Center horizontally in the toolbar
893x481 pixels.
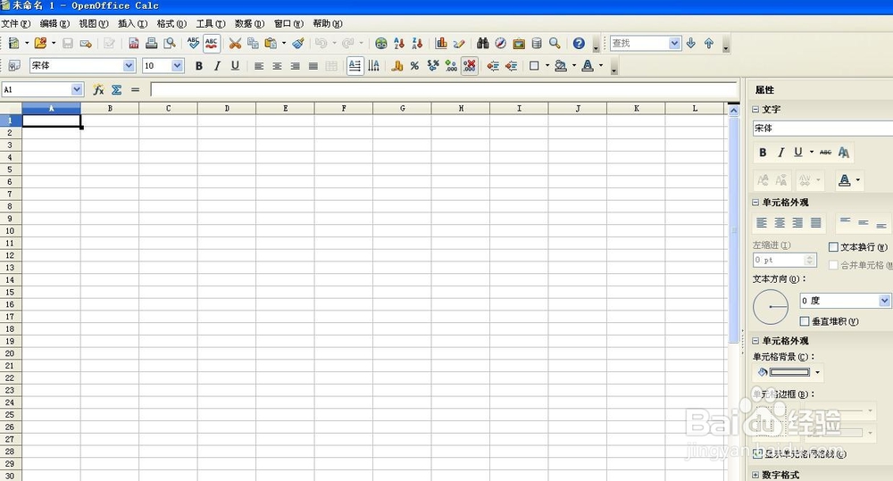click(278, 66)
